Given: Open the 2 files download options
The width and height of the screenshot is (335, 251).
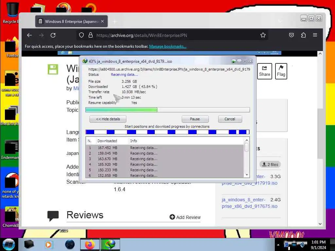Looking at the screenshot, I should (x=270, y=165).
